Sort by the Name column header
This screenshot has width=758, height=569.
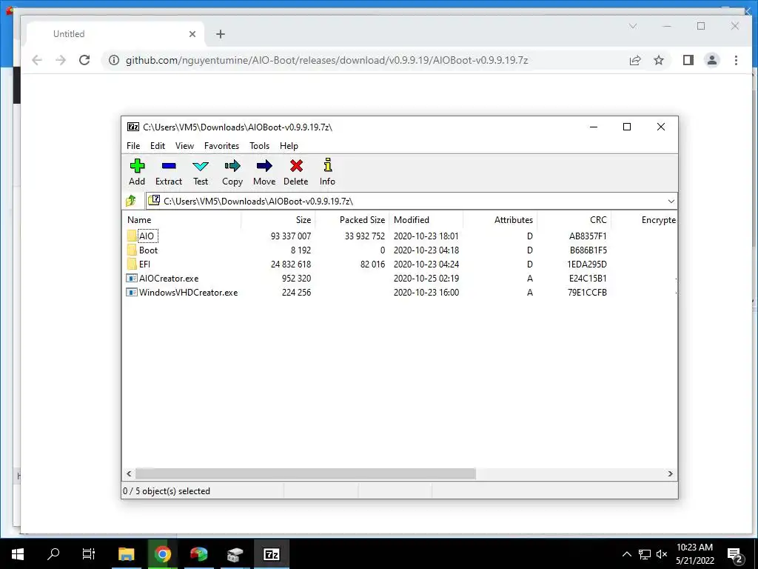(182, 219)
